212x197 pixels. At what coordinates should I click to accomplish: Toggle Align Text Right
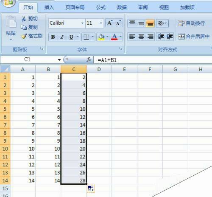pos(150,37)
